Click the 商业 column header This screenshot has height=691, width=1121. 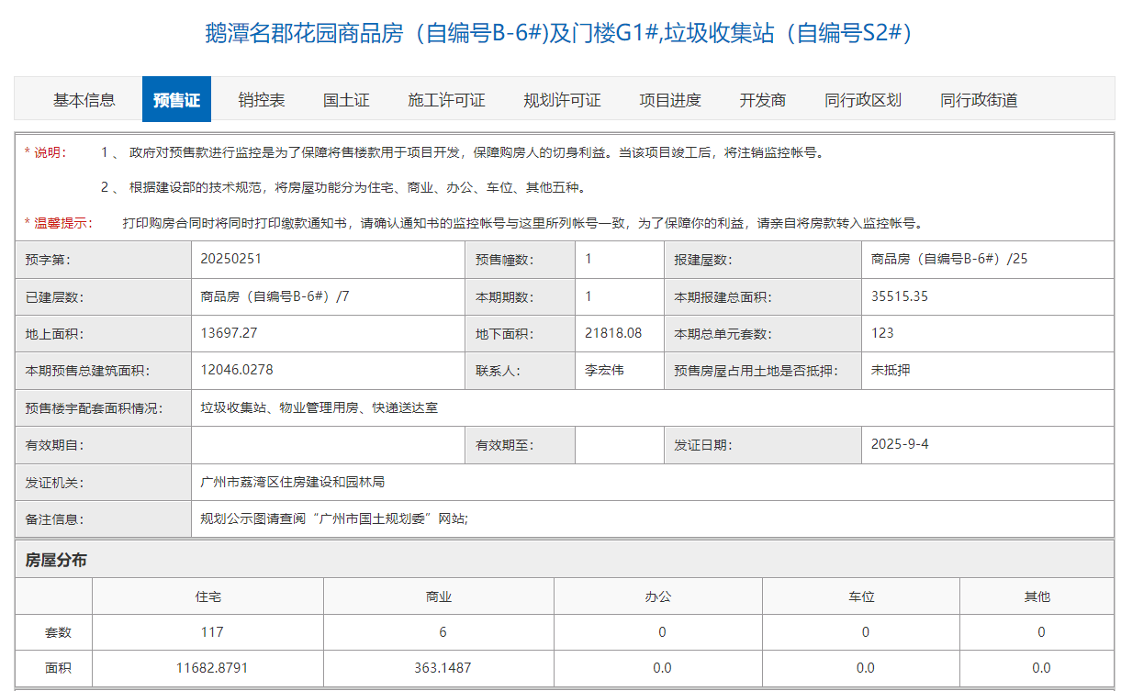[x=439, y=596]
